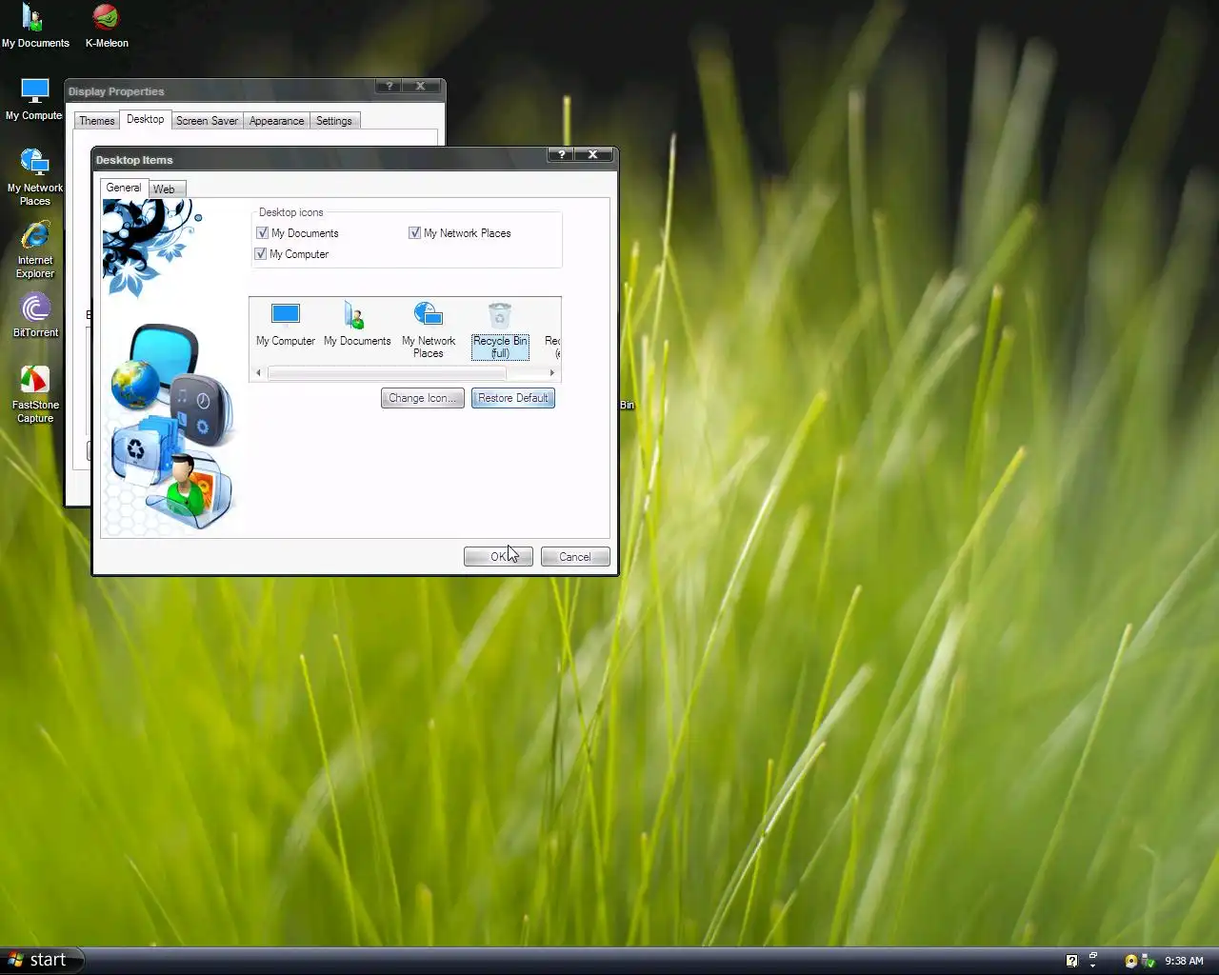Select the My Computer icon in the icon list
Image resolution: width=1219 pixels, height=975 pixels.
pos(286,324)
